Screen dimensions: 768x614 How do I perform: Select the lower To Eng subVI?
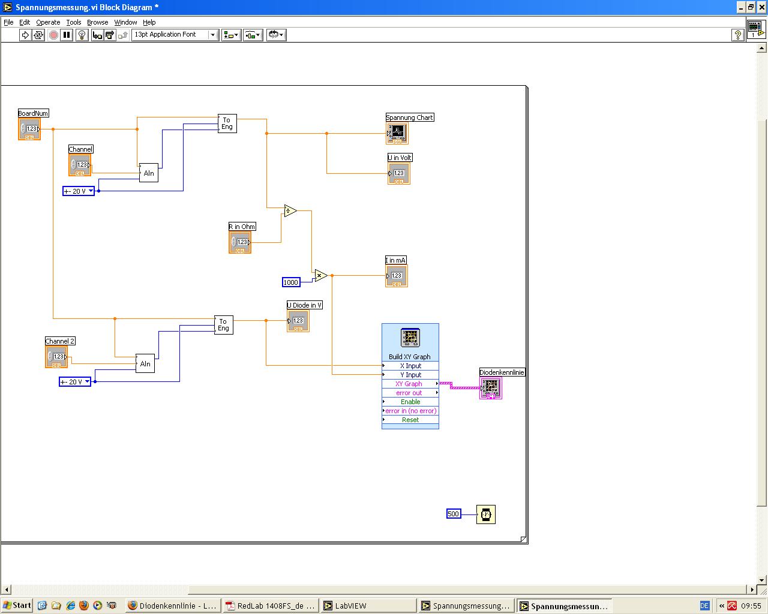point(224,325)
